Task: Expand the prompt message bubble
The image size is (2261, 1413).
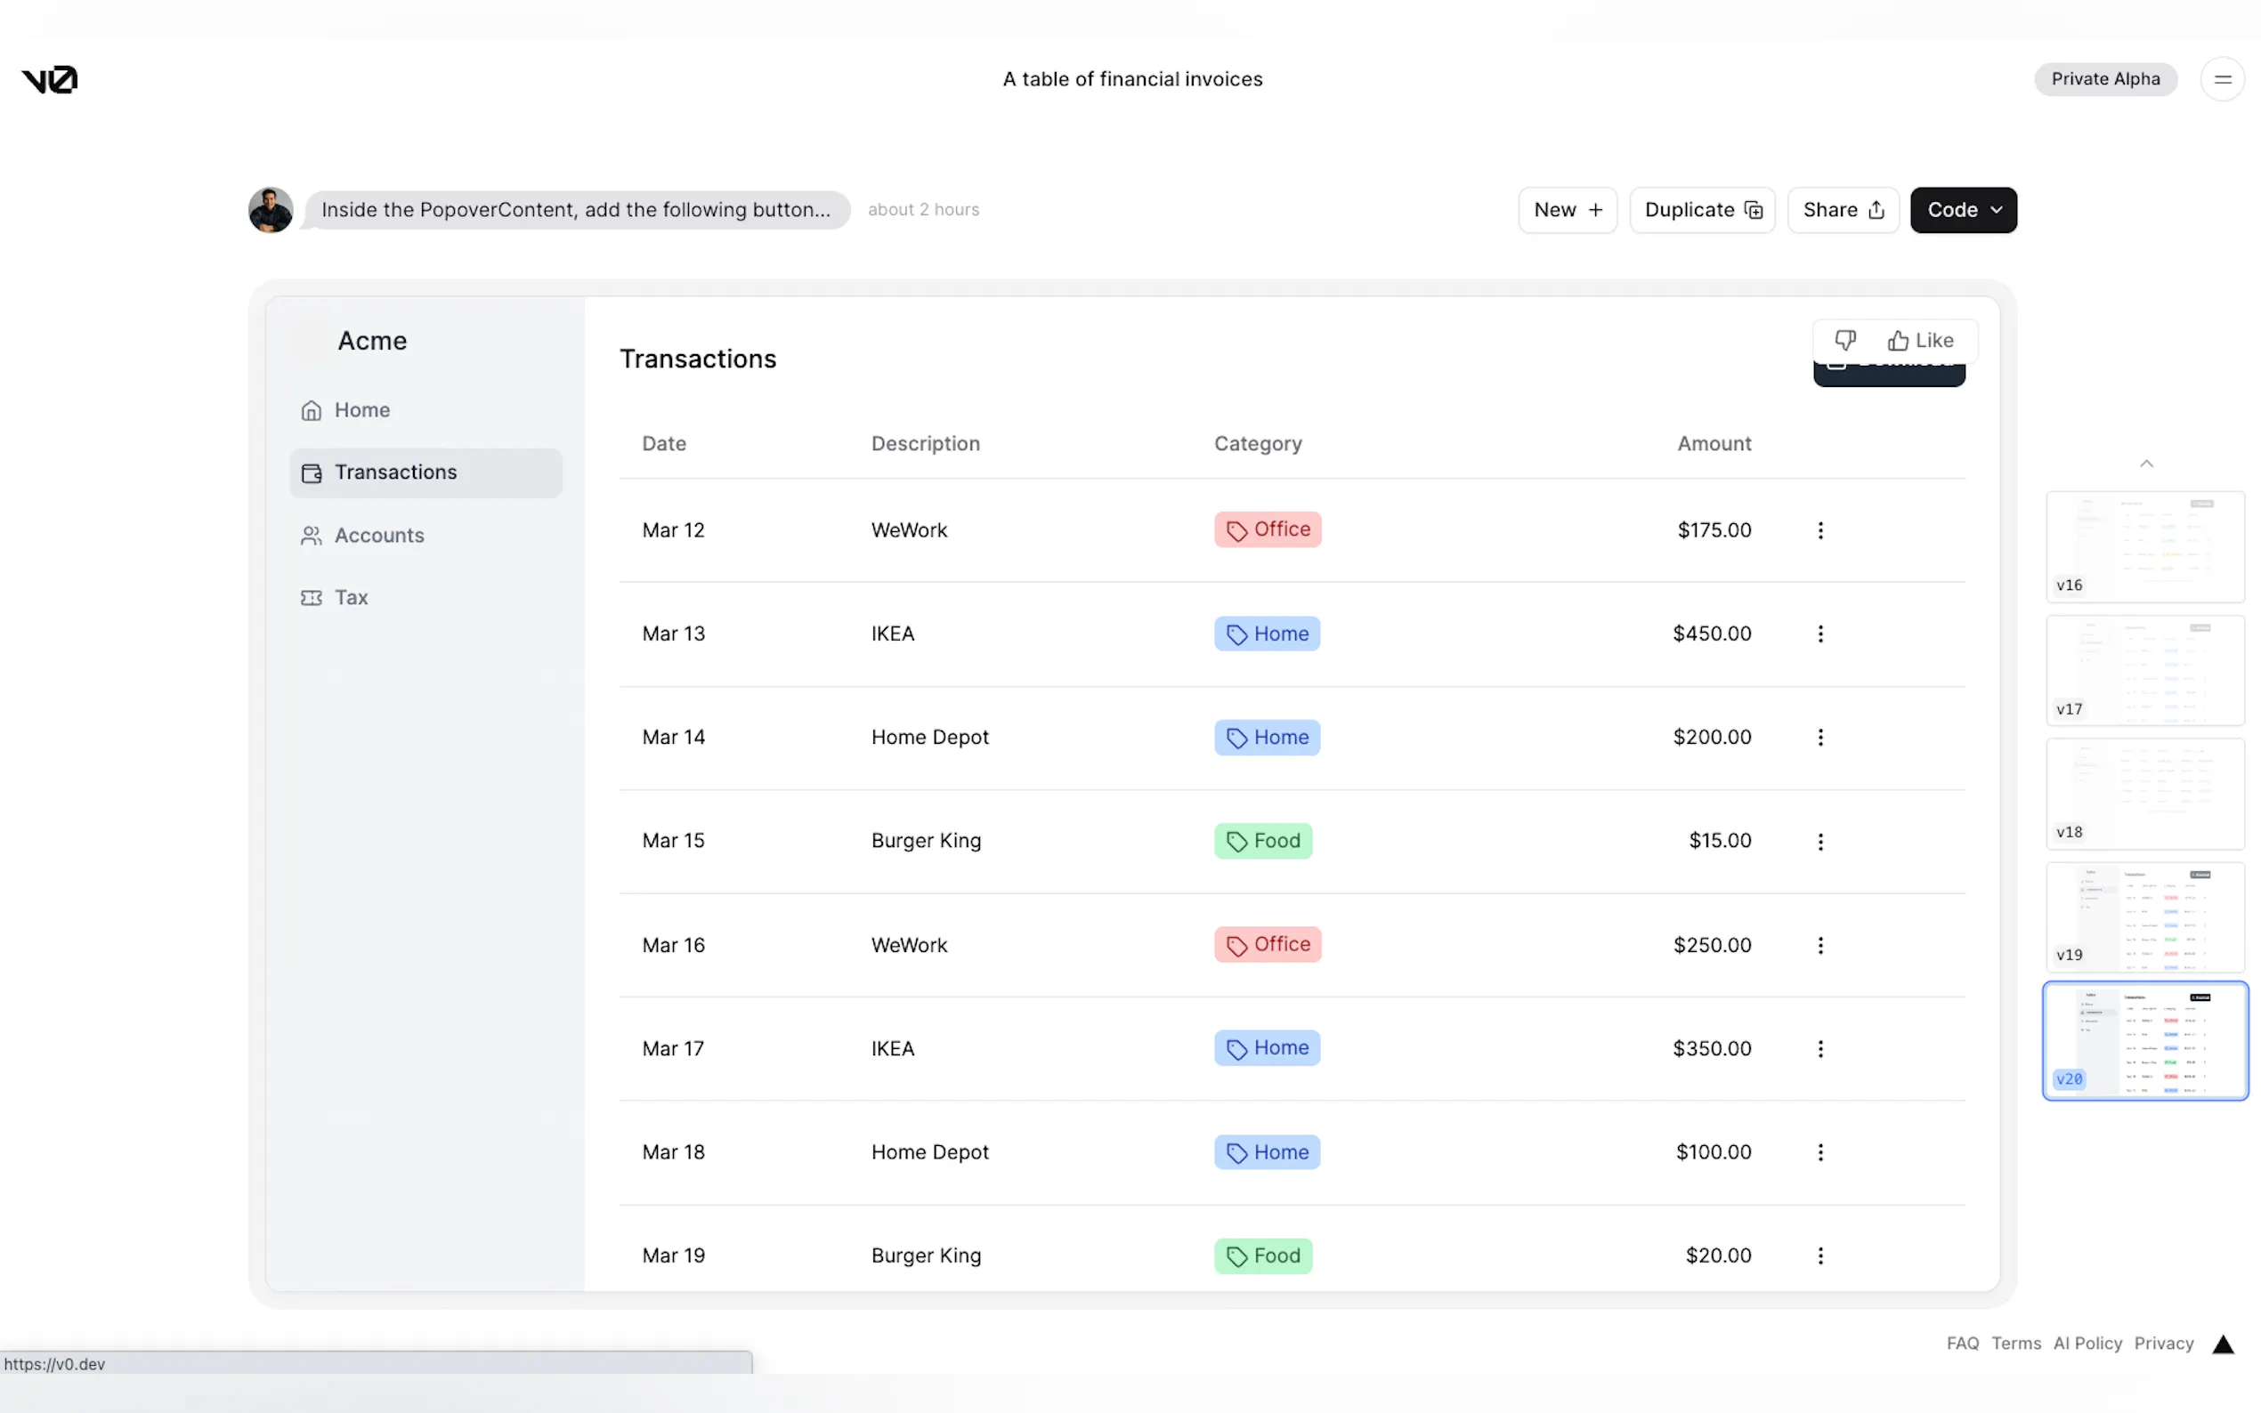Action: click(576, 210)
